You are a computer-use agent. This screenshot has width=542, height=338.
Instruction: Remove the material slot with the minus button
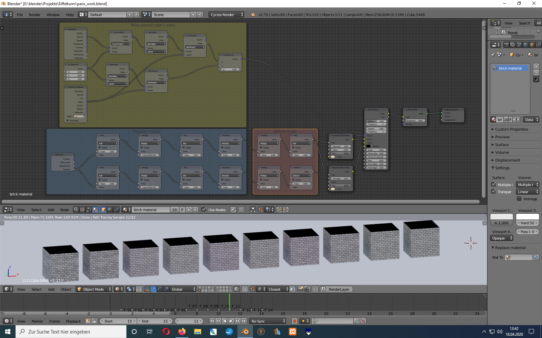536,73
